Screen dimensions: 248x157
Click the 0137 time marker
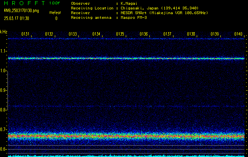coord(167,34)
